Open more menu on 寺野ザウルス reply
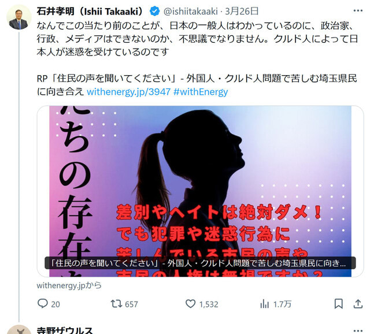The height and width of the screenshot is (334, 370). click(x=358, y=331)
